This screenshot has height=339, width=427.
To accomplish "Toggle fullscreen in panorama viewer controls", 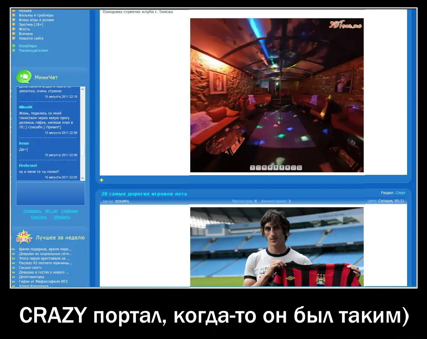I will coord(299,168).
